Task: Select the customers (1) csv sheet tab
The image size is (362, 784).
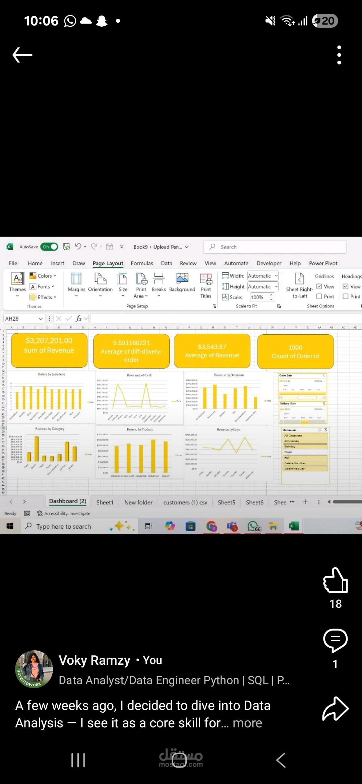Action: tap(185, 502)
